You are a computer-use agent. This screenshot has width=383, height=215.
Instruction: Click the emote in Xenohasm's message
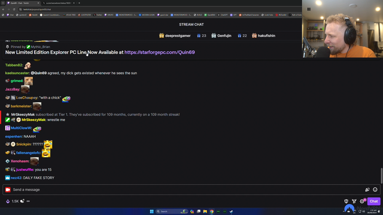[x=35, y=161]
